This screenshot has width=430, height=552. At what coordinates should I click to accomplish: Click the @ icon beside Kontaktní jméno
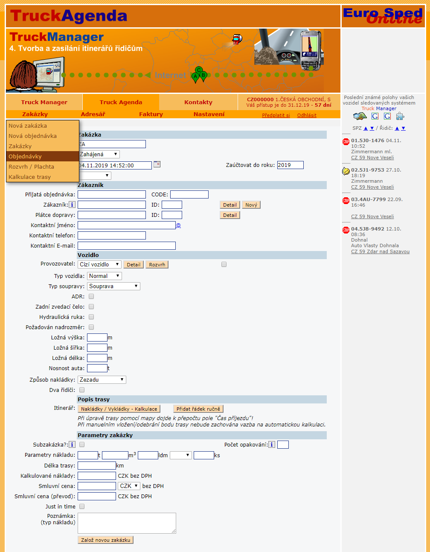178,225
